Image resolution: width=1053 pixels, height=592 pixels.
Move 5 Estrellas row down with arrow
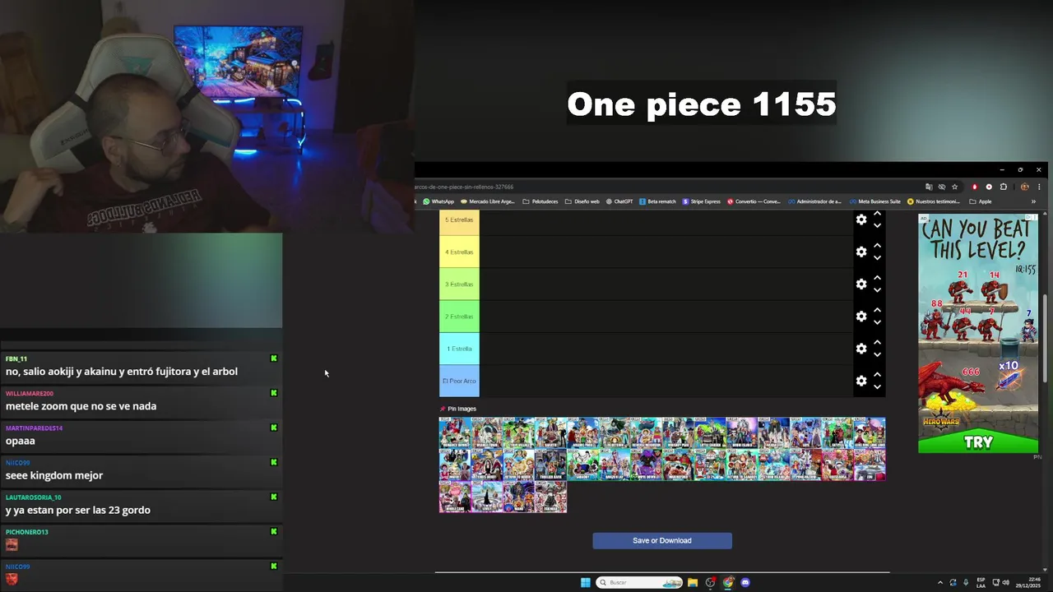(877, 226)
